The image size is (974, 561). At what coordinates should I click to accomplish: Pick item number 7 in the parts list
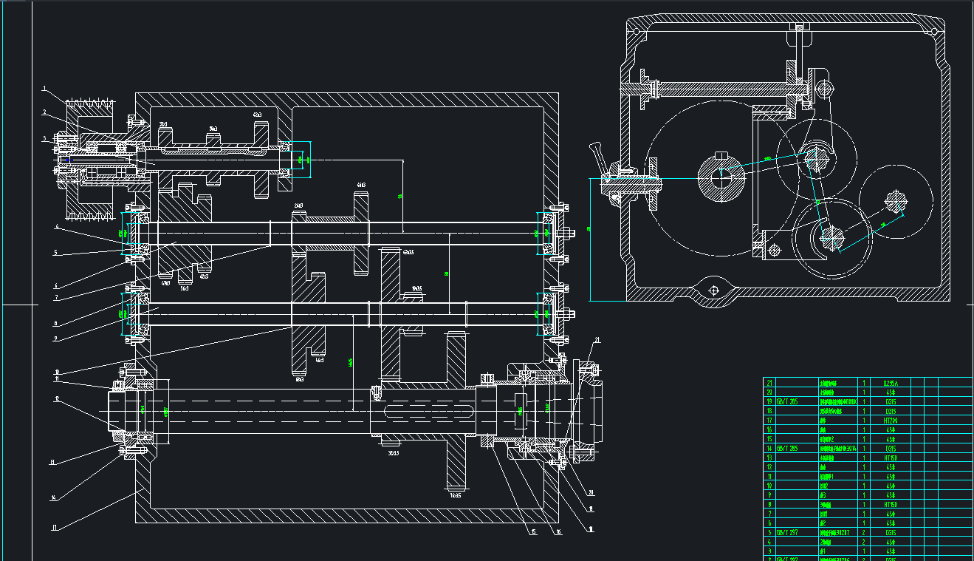point(769,514)
